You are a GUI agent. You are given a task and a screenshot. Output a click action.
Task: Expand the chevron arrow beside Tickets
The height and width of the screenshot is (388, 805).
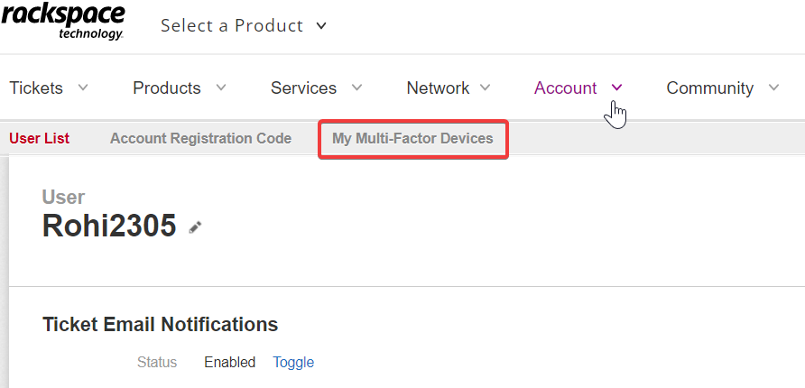pos(83,88)
